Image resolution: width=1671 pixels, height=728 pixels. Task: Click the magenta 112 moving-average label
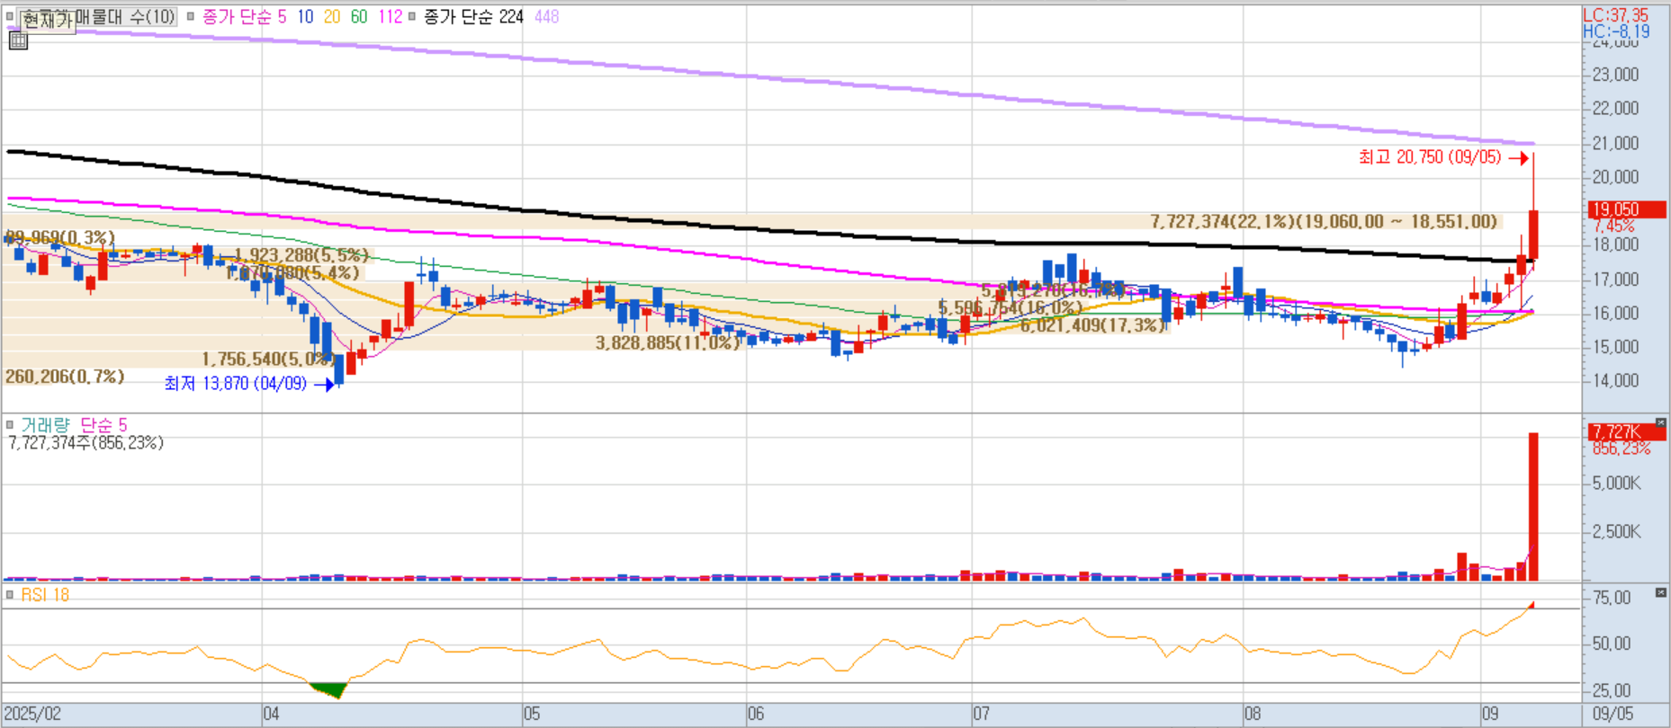pos(390,16)
